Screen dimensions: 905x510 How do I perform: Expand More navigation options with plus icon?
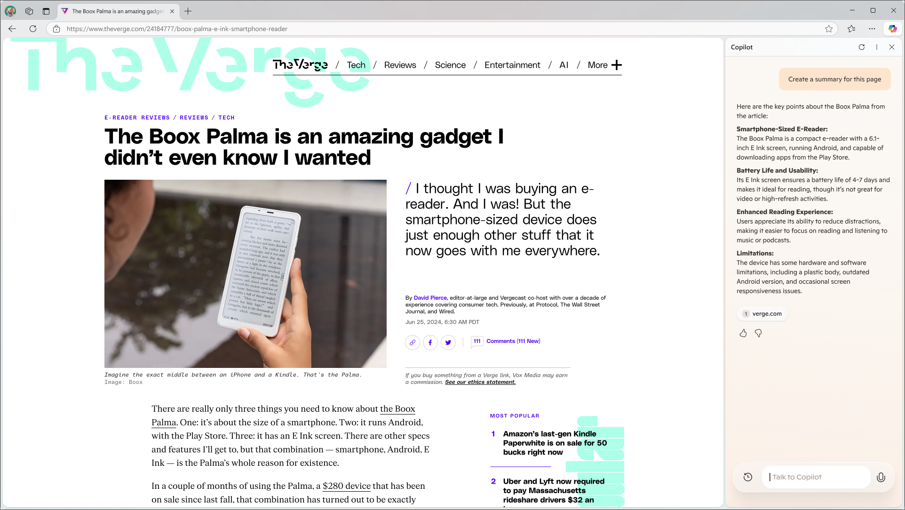tap(617, 65)
